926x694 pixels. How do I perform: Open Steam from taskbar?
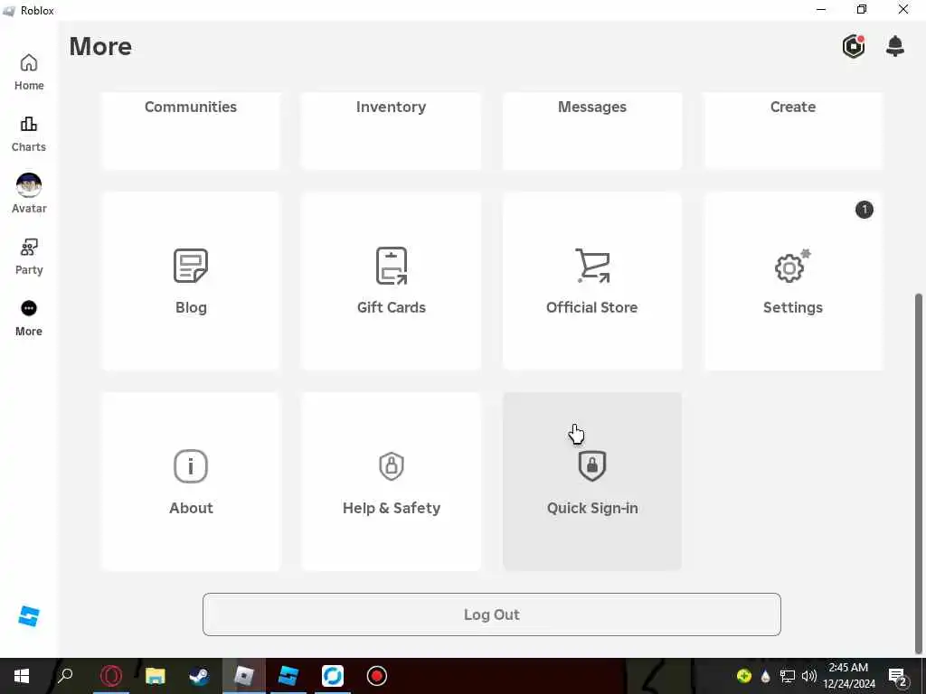click(199, 676)
